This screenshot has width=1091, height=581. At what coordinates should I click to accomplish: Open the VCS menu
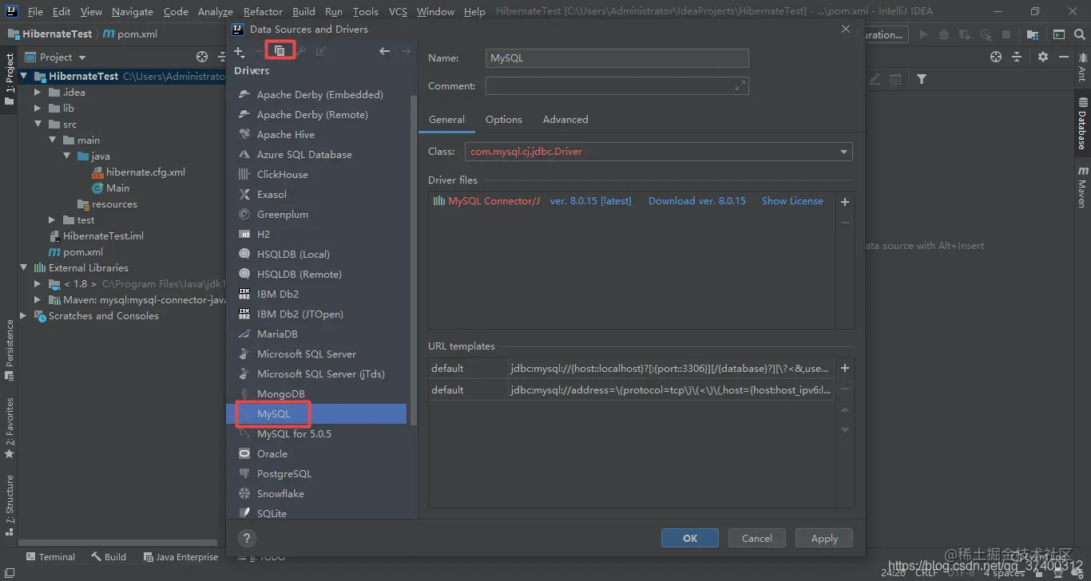pos(398,11)
